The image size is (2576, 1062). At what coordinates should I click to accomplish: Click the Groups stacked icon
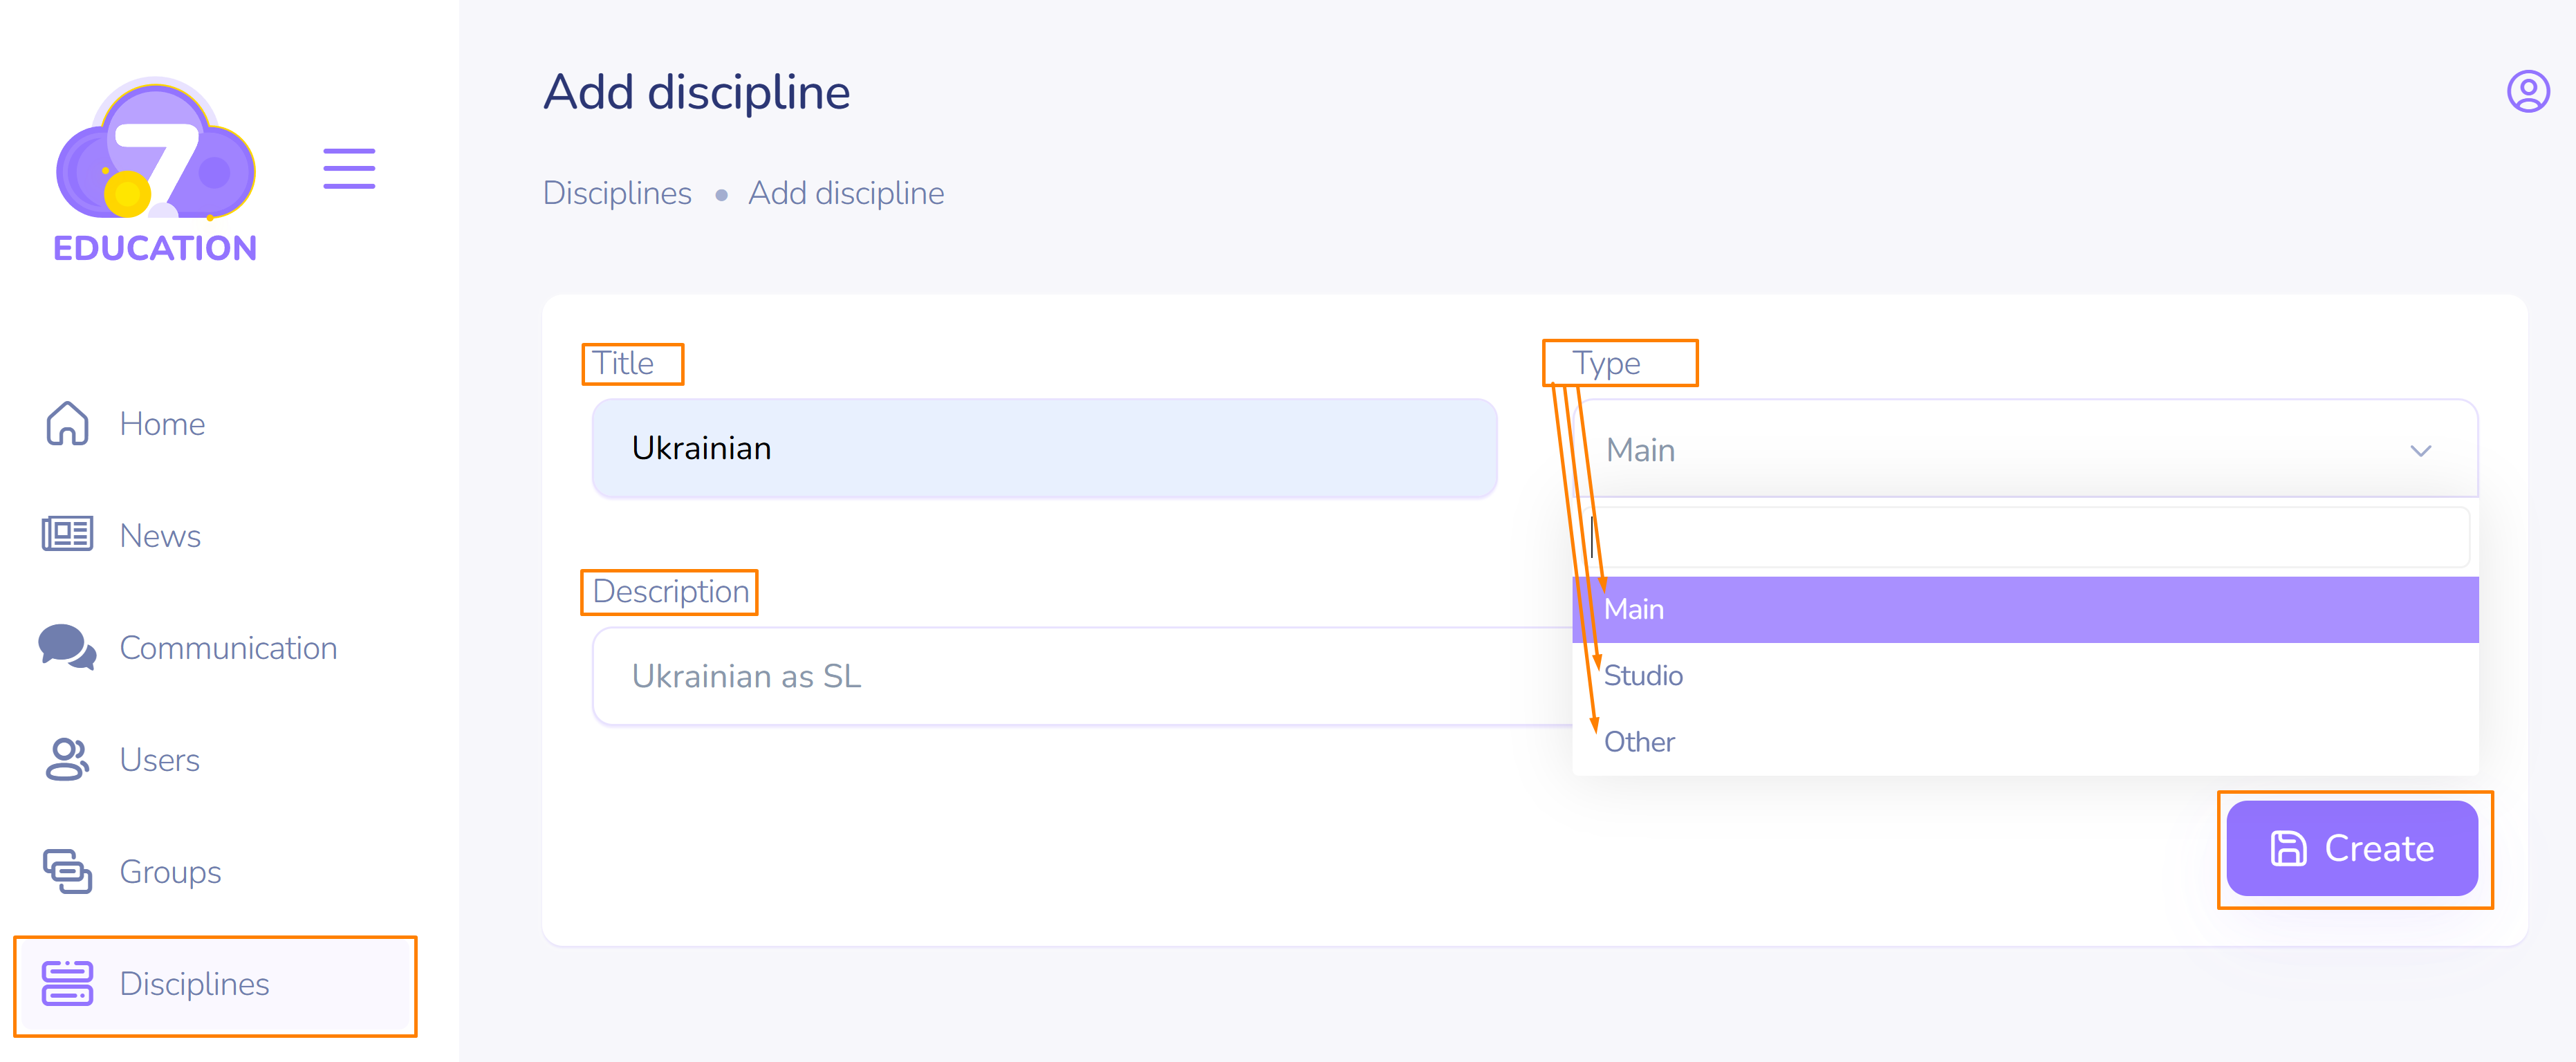point(67,871)
